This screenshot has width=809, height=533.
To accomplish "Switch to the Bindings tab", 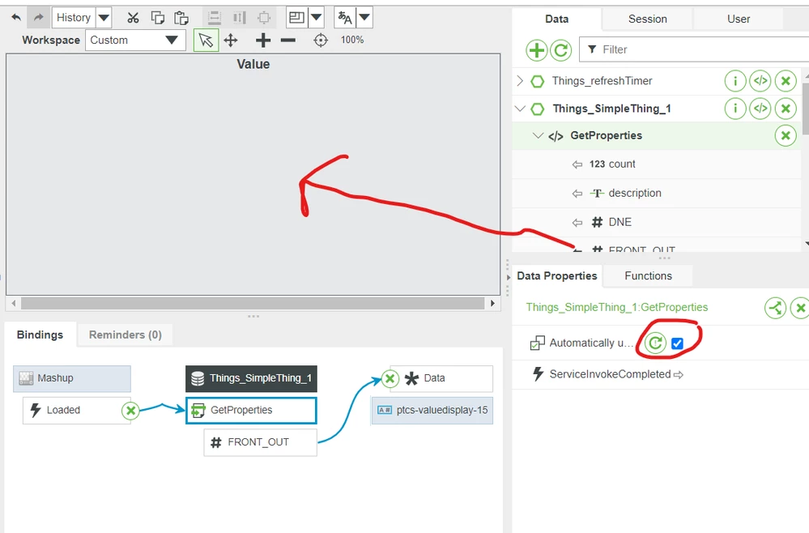I will pyautogui.click(x=40, y=335).
